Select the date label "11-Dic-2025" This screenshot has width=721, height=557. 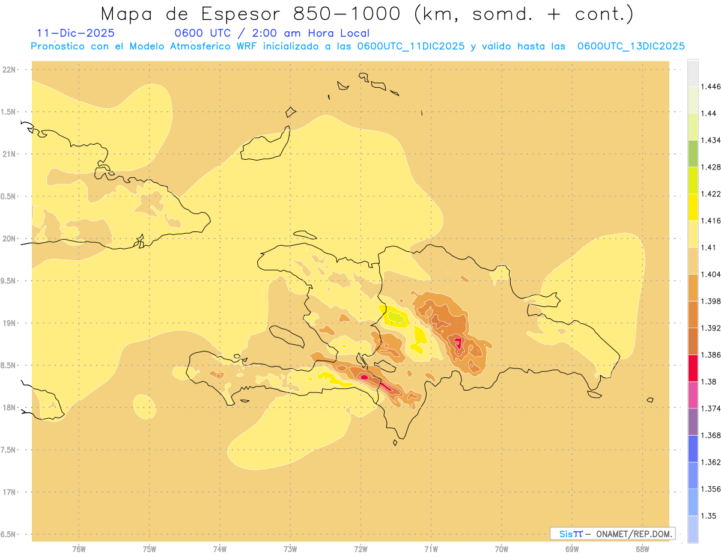(76, 33)
